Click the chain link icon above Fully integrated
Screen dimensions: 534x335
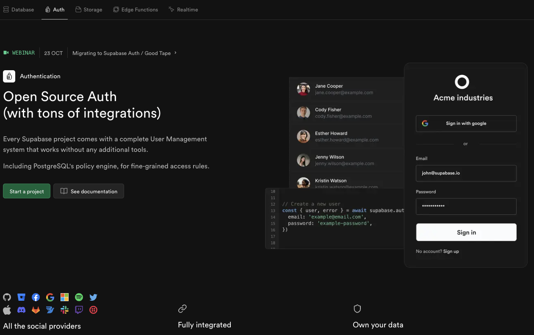coord(183,309)
